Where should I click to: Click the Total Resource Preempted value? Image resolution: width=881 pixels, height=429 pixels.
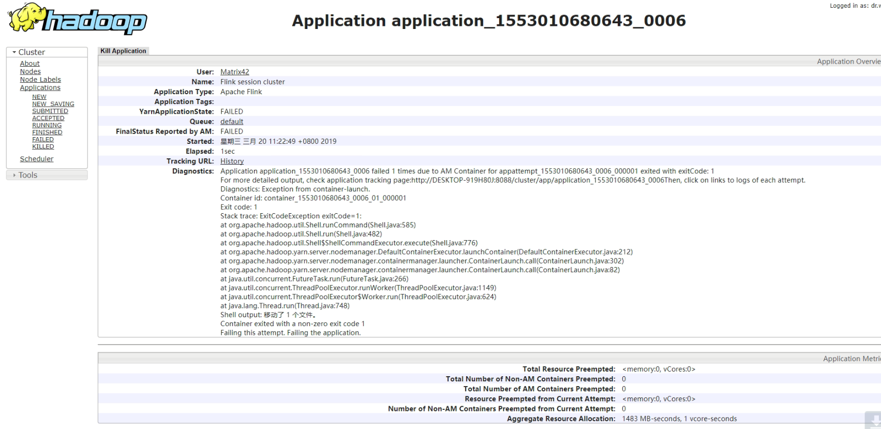[x=659, y=369]
